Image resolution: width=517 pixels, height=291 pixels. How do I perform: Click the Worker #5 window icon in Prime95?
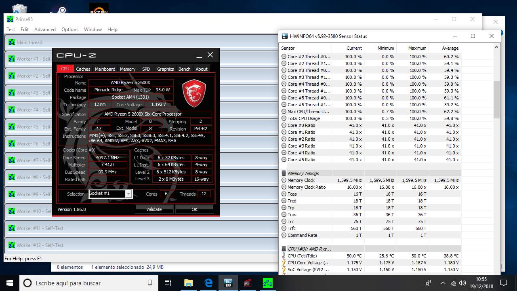coord(11,127)
